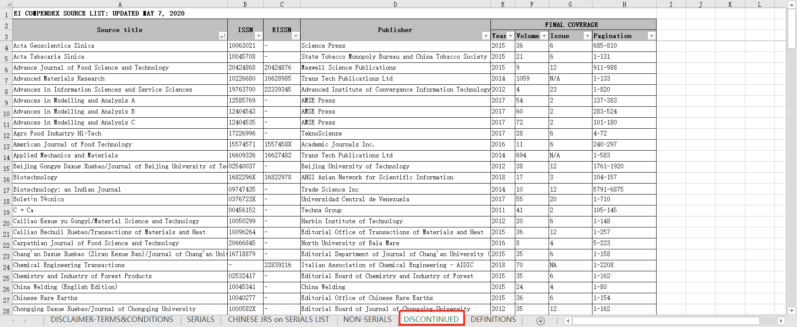This screenshot has width=797, height=327.
Task: Open the ISSN column filter dropdown
Action: (259, 36)
